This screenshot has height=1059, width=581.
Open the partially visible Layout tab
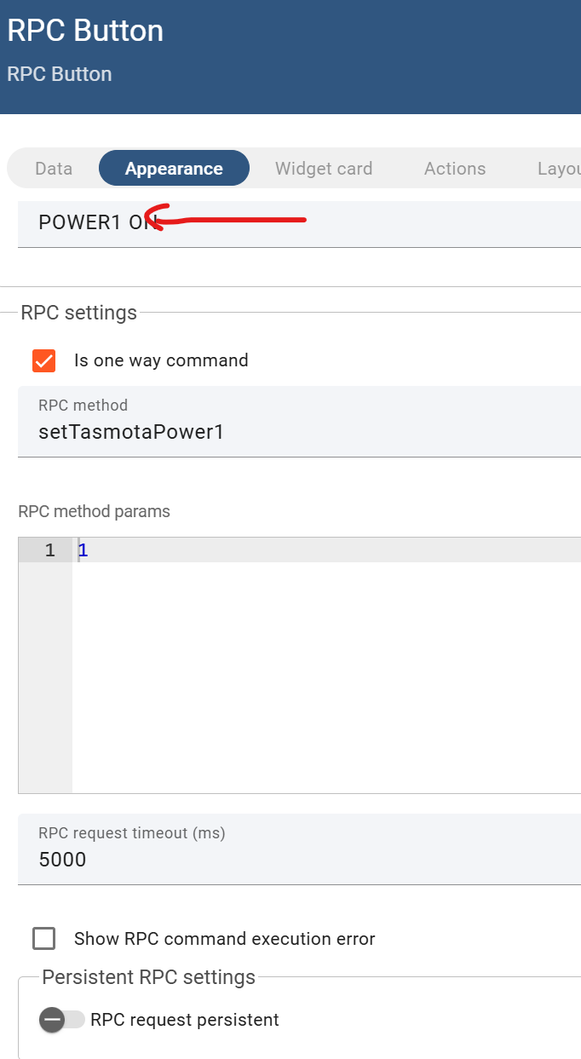[558, 169]
